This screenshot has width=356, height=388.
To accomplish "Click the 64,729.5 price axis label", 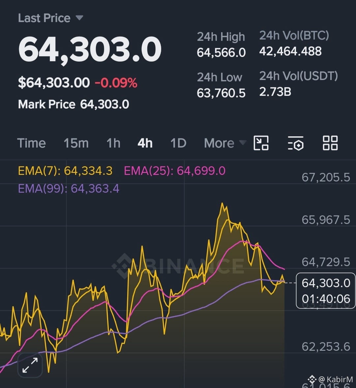I will [x=326, y=262].
